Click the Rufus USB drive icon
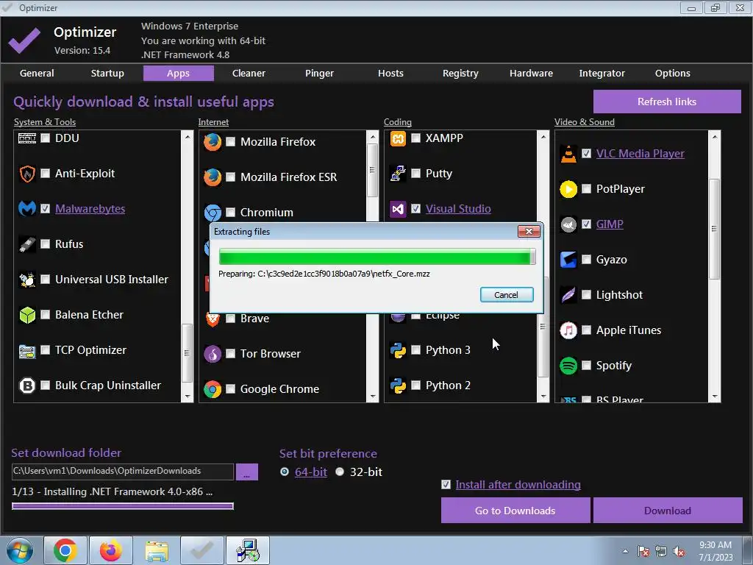This screenshot has height=565, width=753. click(x=27, y=244)
